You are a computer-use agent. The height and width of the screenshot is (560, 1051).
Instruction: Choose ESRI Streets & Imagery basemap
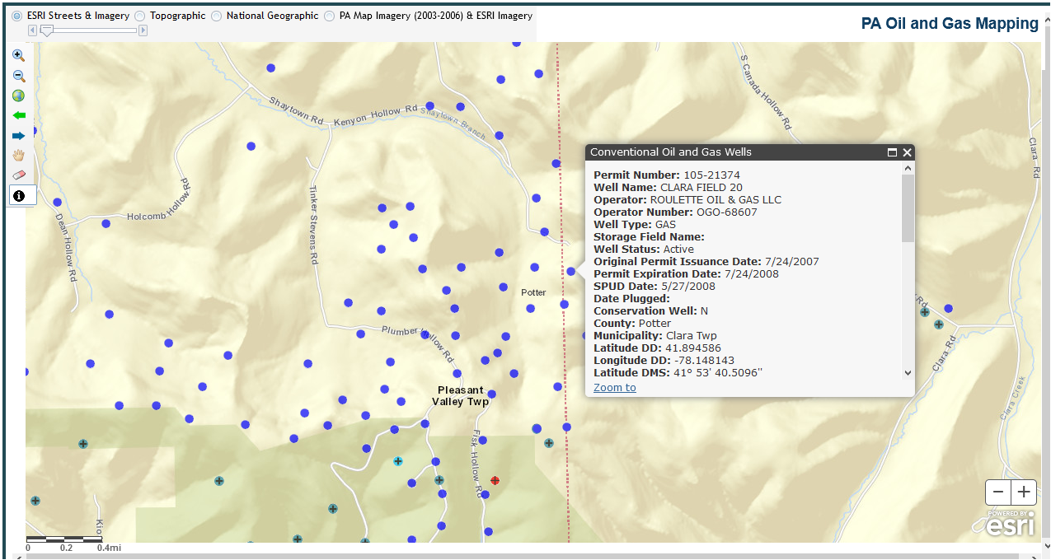pyautogui.click(x=17, y=16)
